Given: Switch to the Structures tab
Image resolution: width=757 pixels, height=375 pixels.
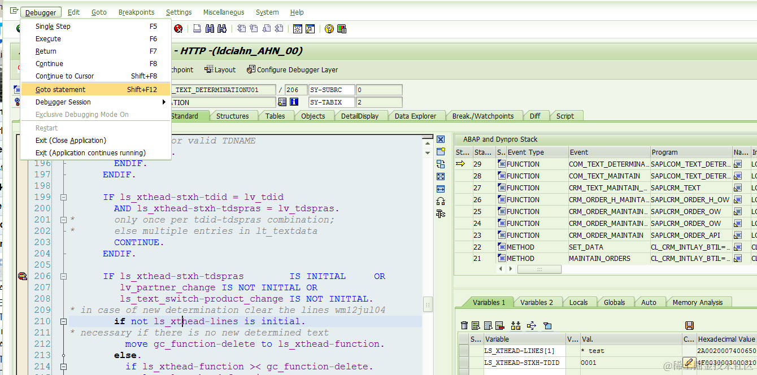Looking at the screenshot, I should coord(232,116).
